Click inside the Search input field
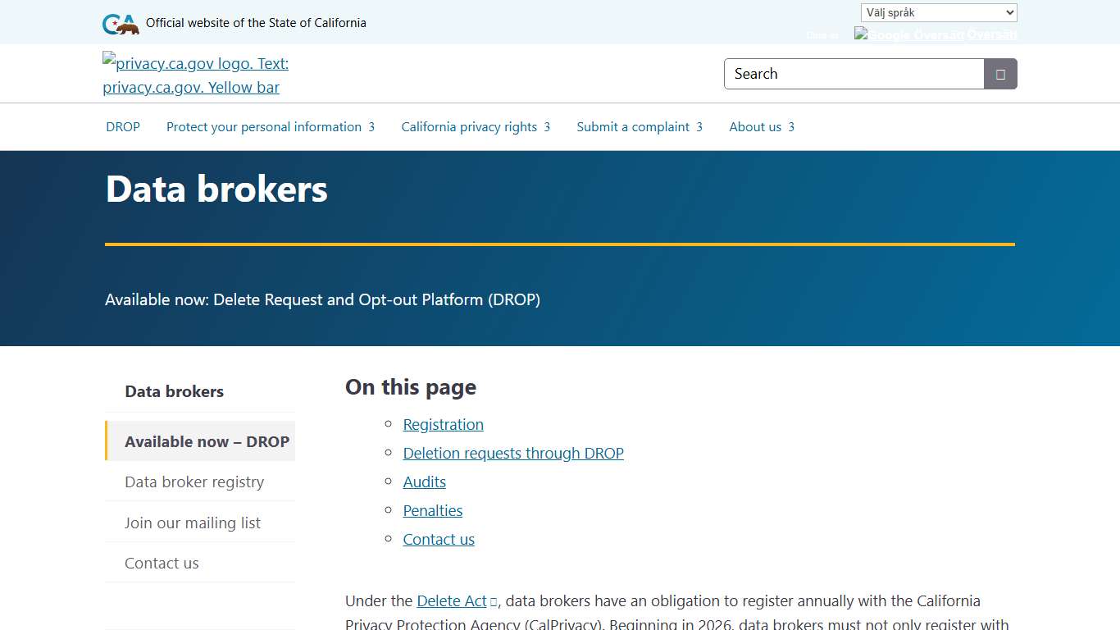The height and width of the screenshot is (630, 1120). [x=853, y=74]
